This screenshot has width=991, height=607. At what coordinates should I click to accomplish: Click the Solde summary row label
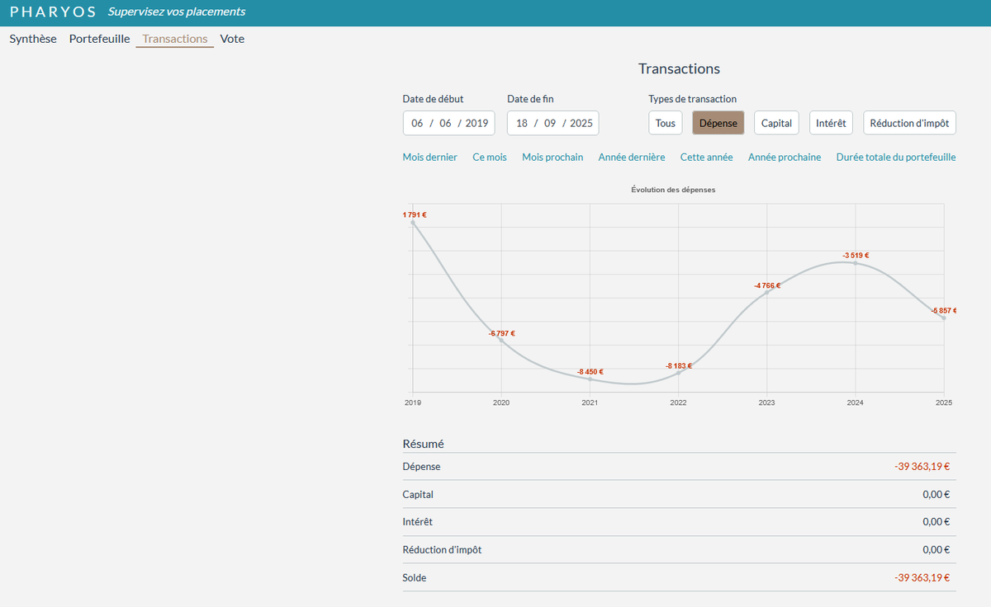tap(415, 578)
